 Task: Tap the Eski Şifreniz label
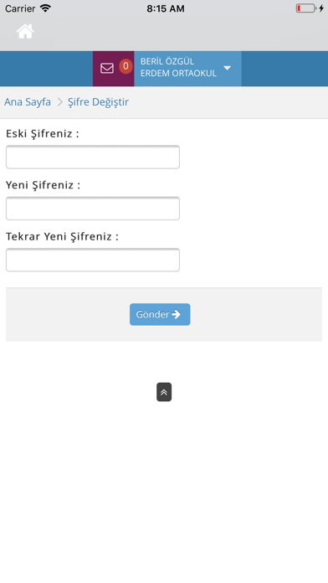click(43, 134)
